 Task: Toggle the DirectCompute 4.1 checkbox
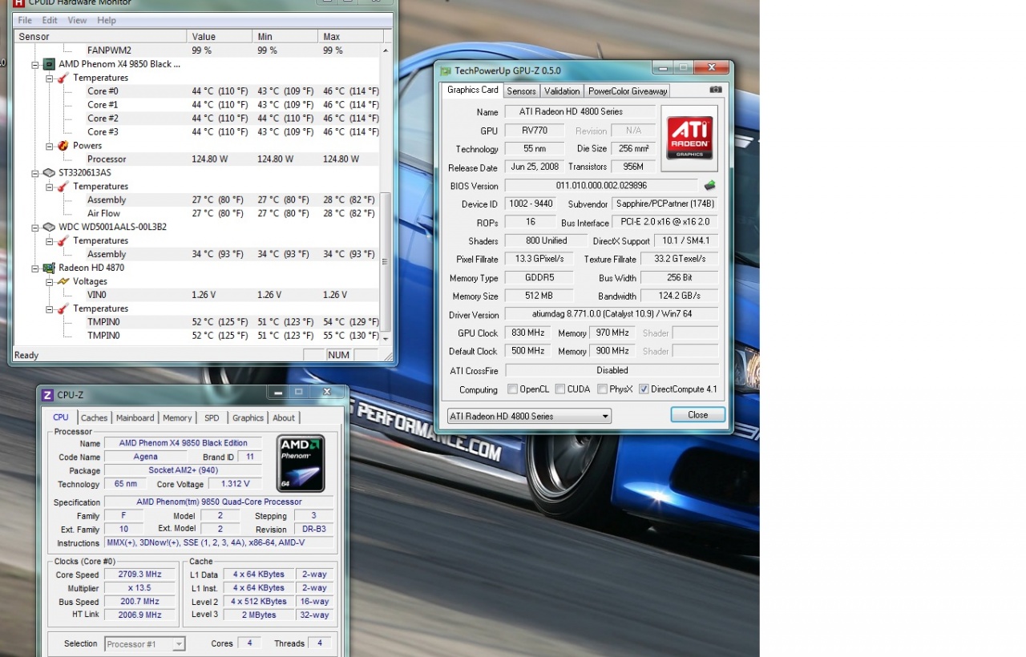[644, 389]
